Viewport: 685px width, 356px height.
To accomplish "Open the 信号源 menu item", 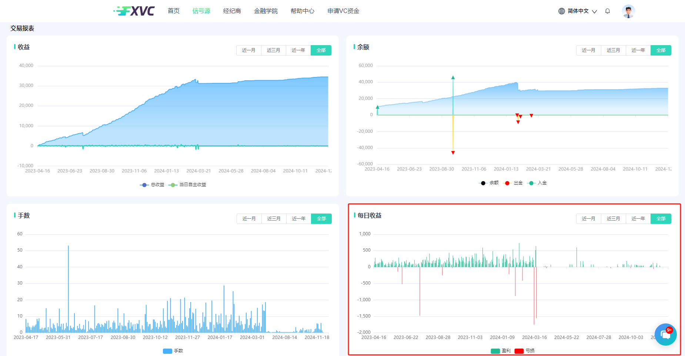I will [201, 11].
